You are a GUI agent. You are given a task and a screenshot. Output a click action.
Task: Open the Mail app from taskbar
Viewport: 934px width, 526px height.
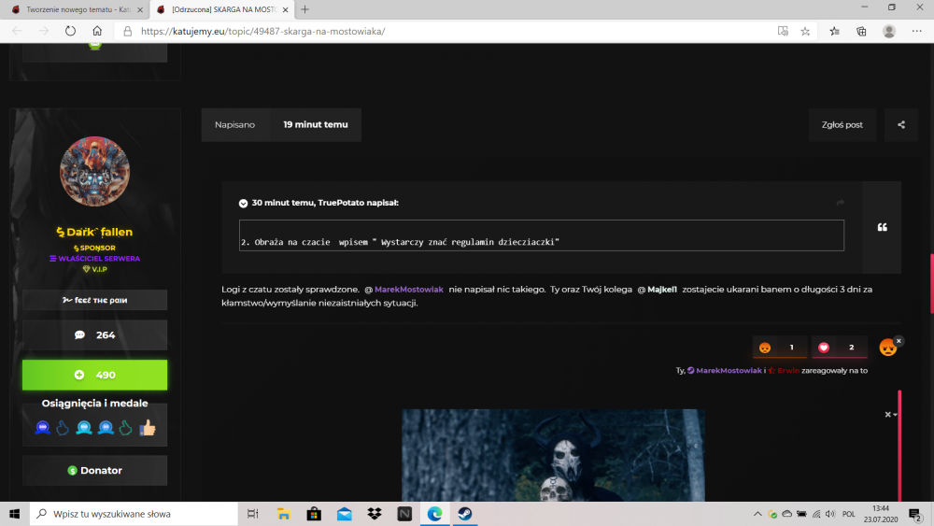tap(345, 514)
